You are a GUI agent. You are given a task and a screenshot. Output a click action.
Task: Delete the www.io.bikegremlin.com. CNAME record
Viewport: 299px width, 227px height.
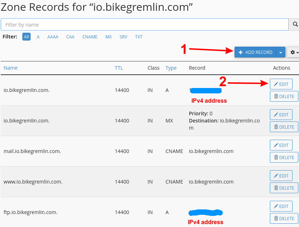point(284,188)
